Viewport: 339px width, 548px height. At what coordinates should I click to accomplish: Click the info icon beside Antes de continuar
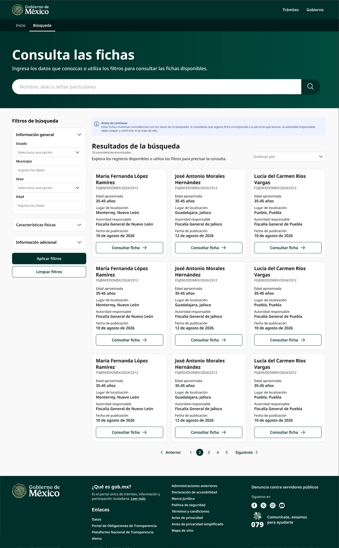point(97,124)
